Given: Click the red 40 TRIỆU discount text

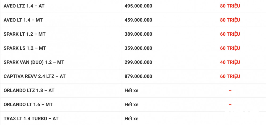Looking at the screenshot, I should (230, 62).
